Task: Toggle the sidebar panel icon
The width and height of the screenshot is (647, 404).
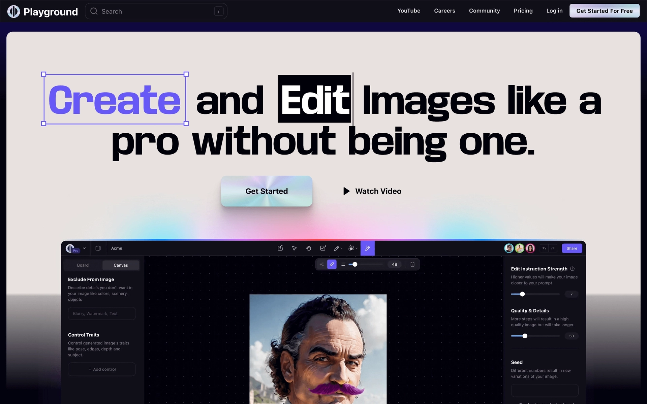Action: (98, 248)
